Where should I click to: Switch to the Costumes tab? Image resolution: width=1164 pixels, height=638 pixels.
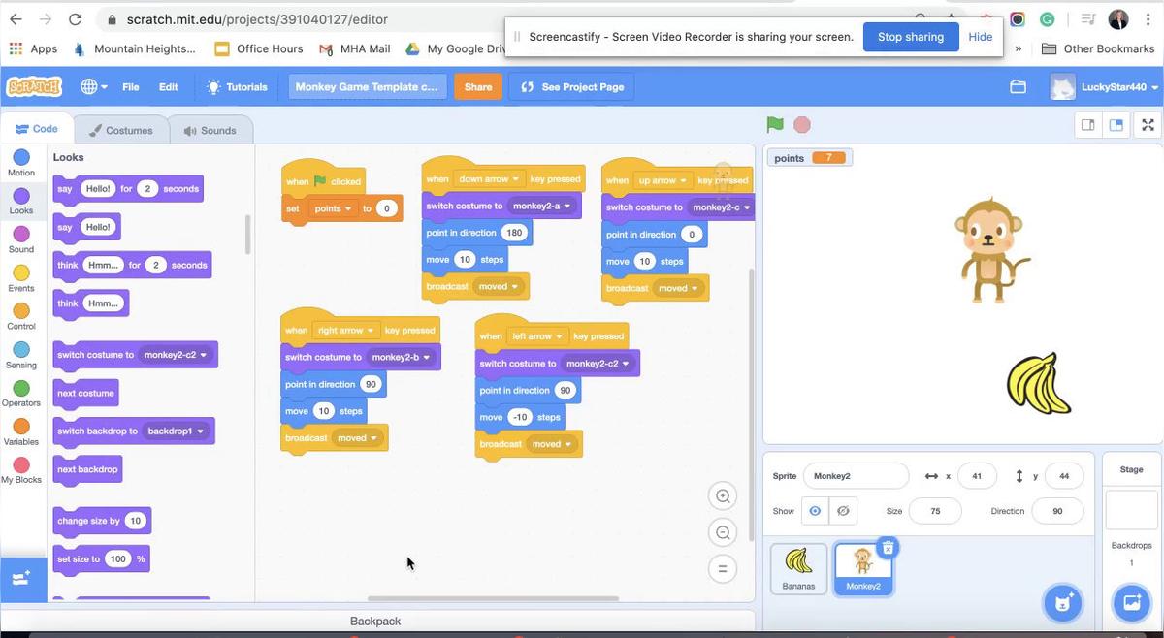(x=120, y=130)
